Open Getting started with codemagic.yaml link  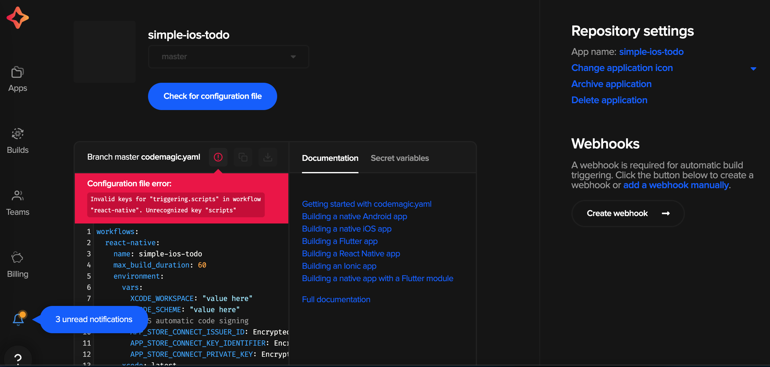(367, 204)
